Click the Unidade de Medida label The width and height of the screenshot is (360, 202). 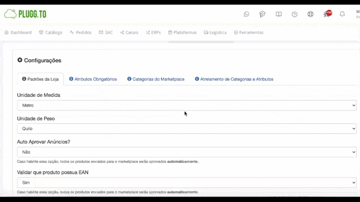(38, 95)
